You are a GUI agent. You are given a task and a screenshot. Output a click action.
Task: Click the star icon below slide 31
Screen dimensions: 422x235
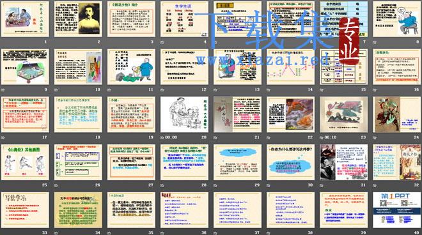(322, 185)
